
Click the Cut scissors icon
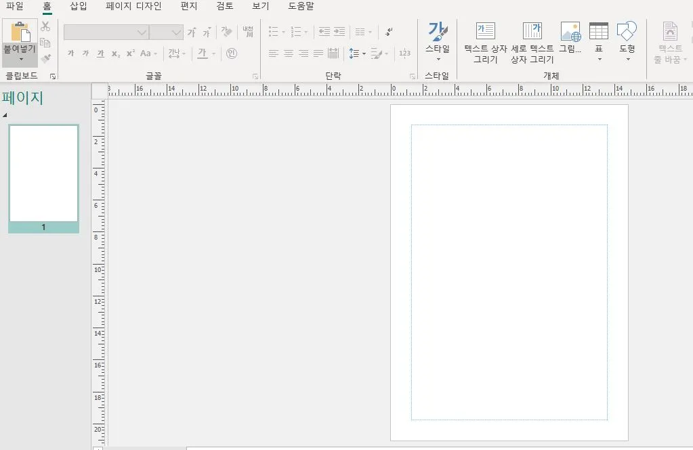45,26
